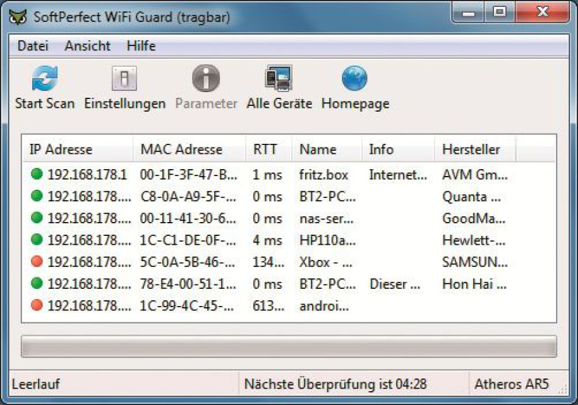Select MAC address 78-E4-00-51-1...
This screenshot has height=405, width=578.
point(188,284)
